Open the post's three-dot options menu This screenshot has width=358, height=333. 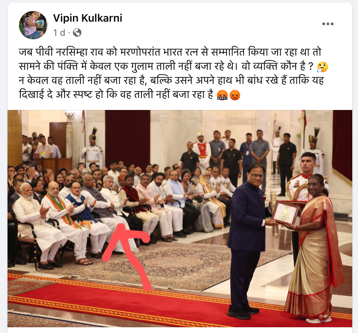(328, 24)
